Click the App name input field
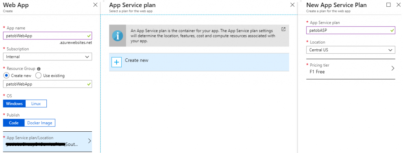 [48, 36]
